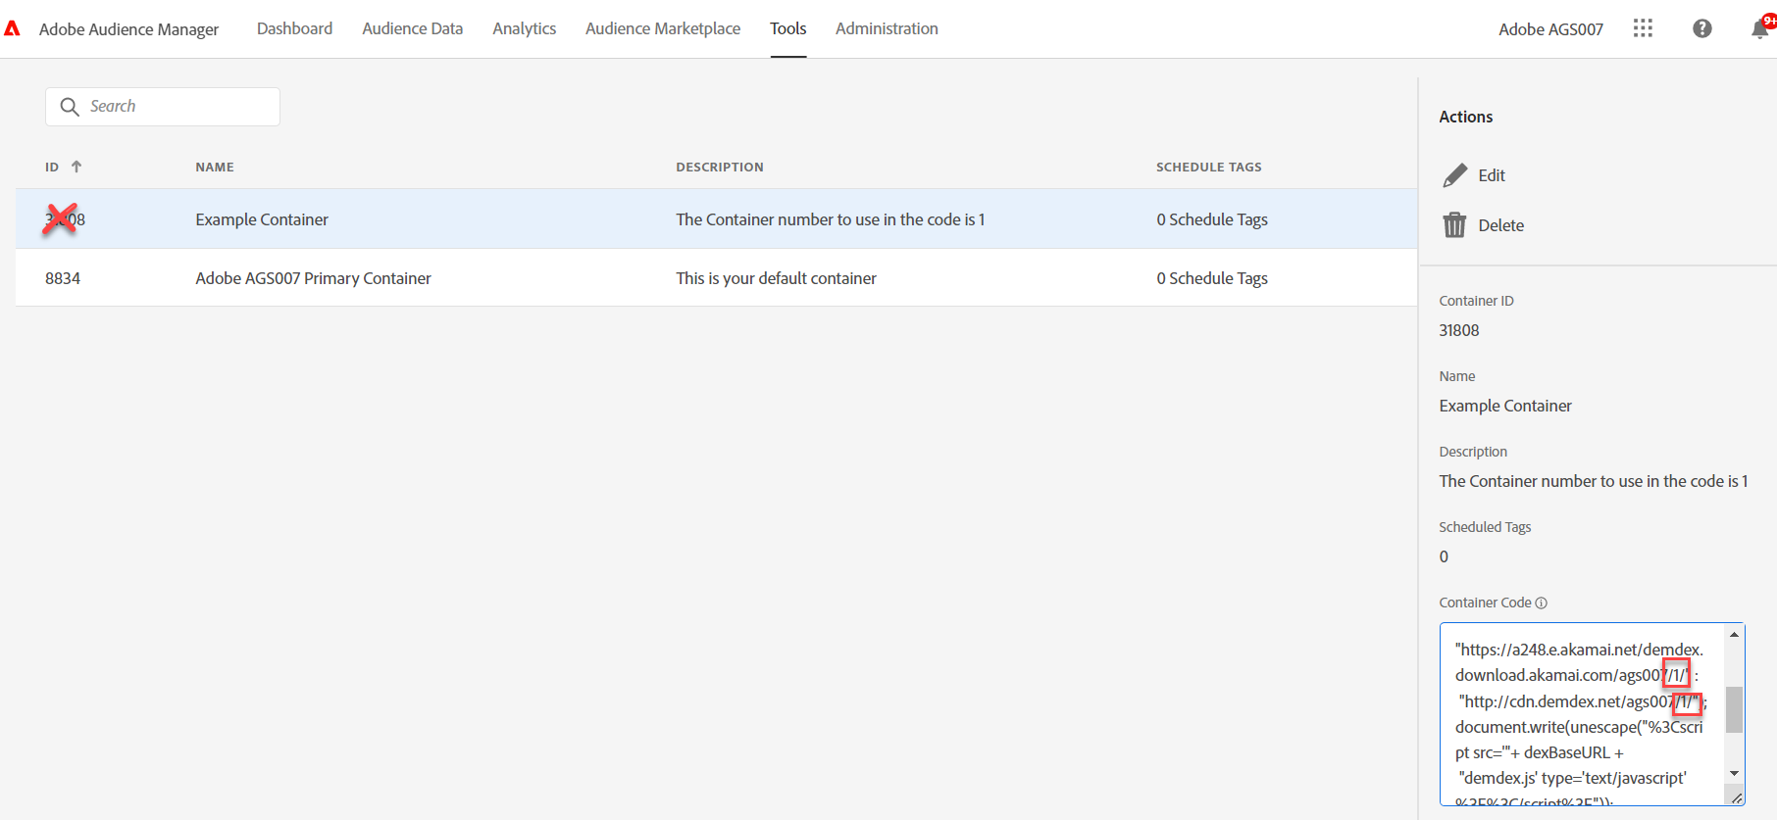This screenshot has height=820, width=1777.
Task: Open the Dashboard menu
Action: [x=294, y=28]
